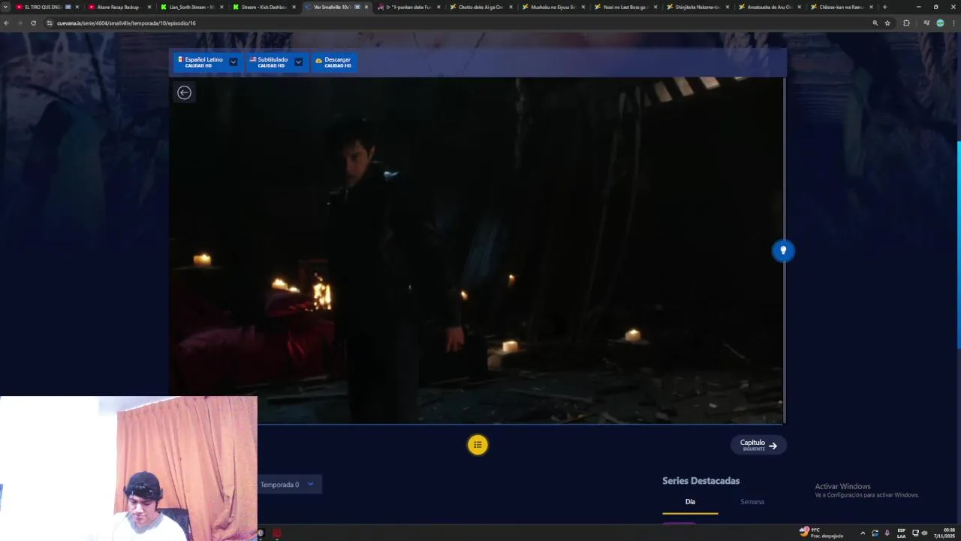961x541 pixels.
Task: Switch to Yasei no Last Boss tab
Action: 625,7
